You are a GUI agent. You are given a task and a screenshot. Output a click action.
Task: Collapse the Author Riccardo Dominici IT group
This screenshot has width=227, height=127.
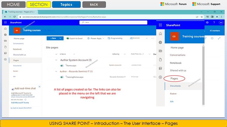[56, 72]
